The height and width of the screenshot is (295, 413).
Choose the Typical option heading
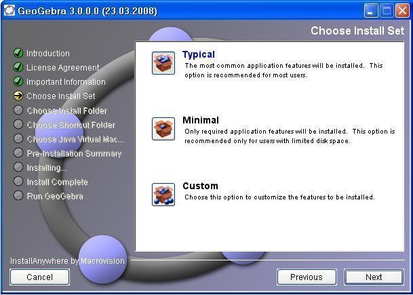point(199,55)
